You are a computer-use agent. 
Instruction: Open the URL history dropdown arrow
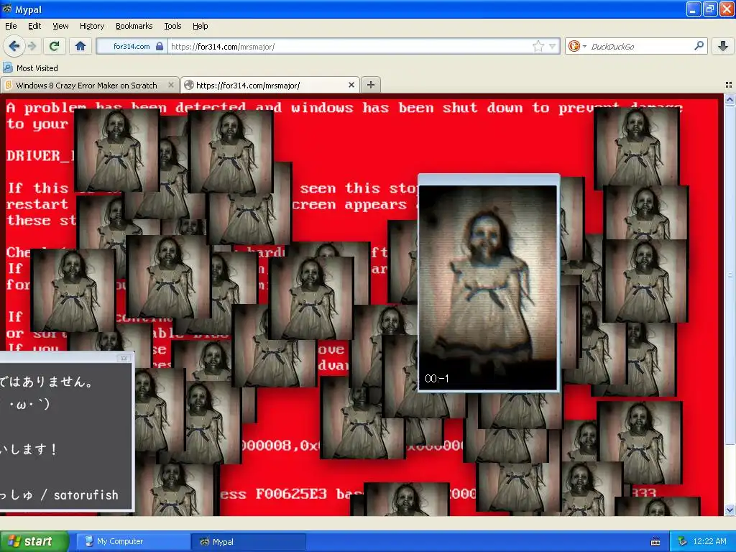pos(553,46)
